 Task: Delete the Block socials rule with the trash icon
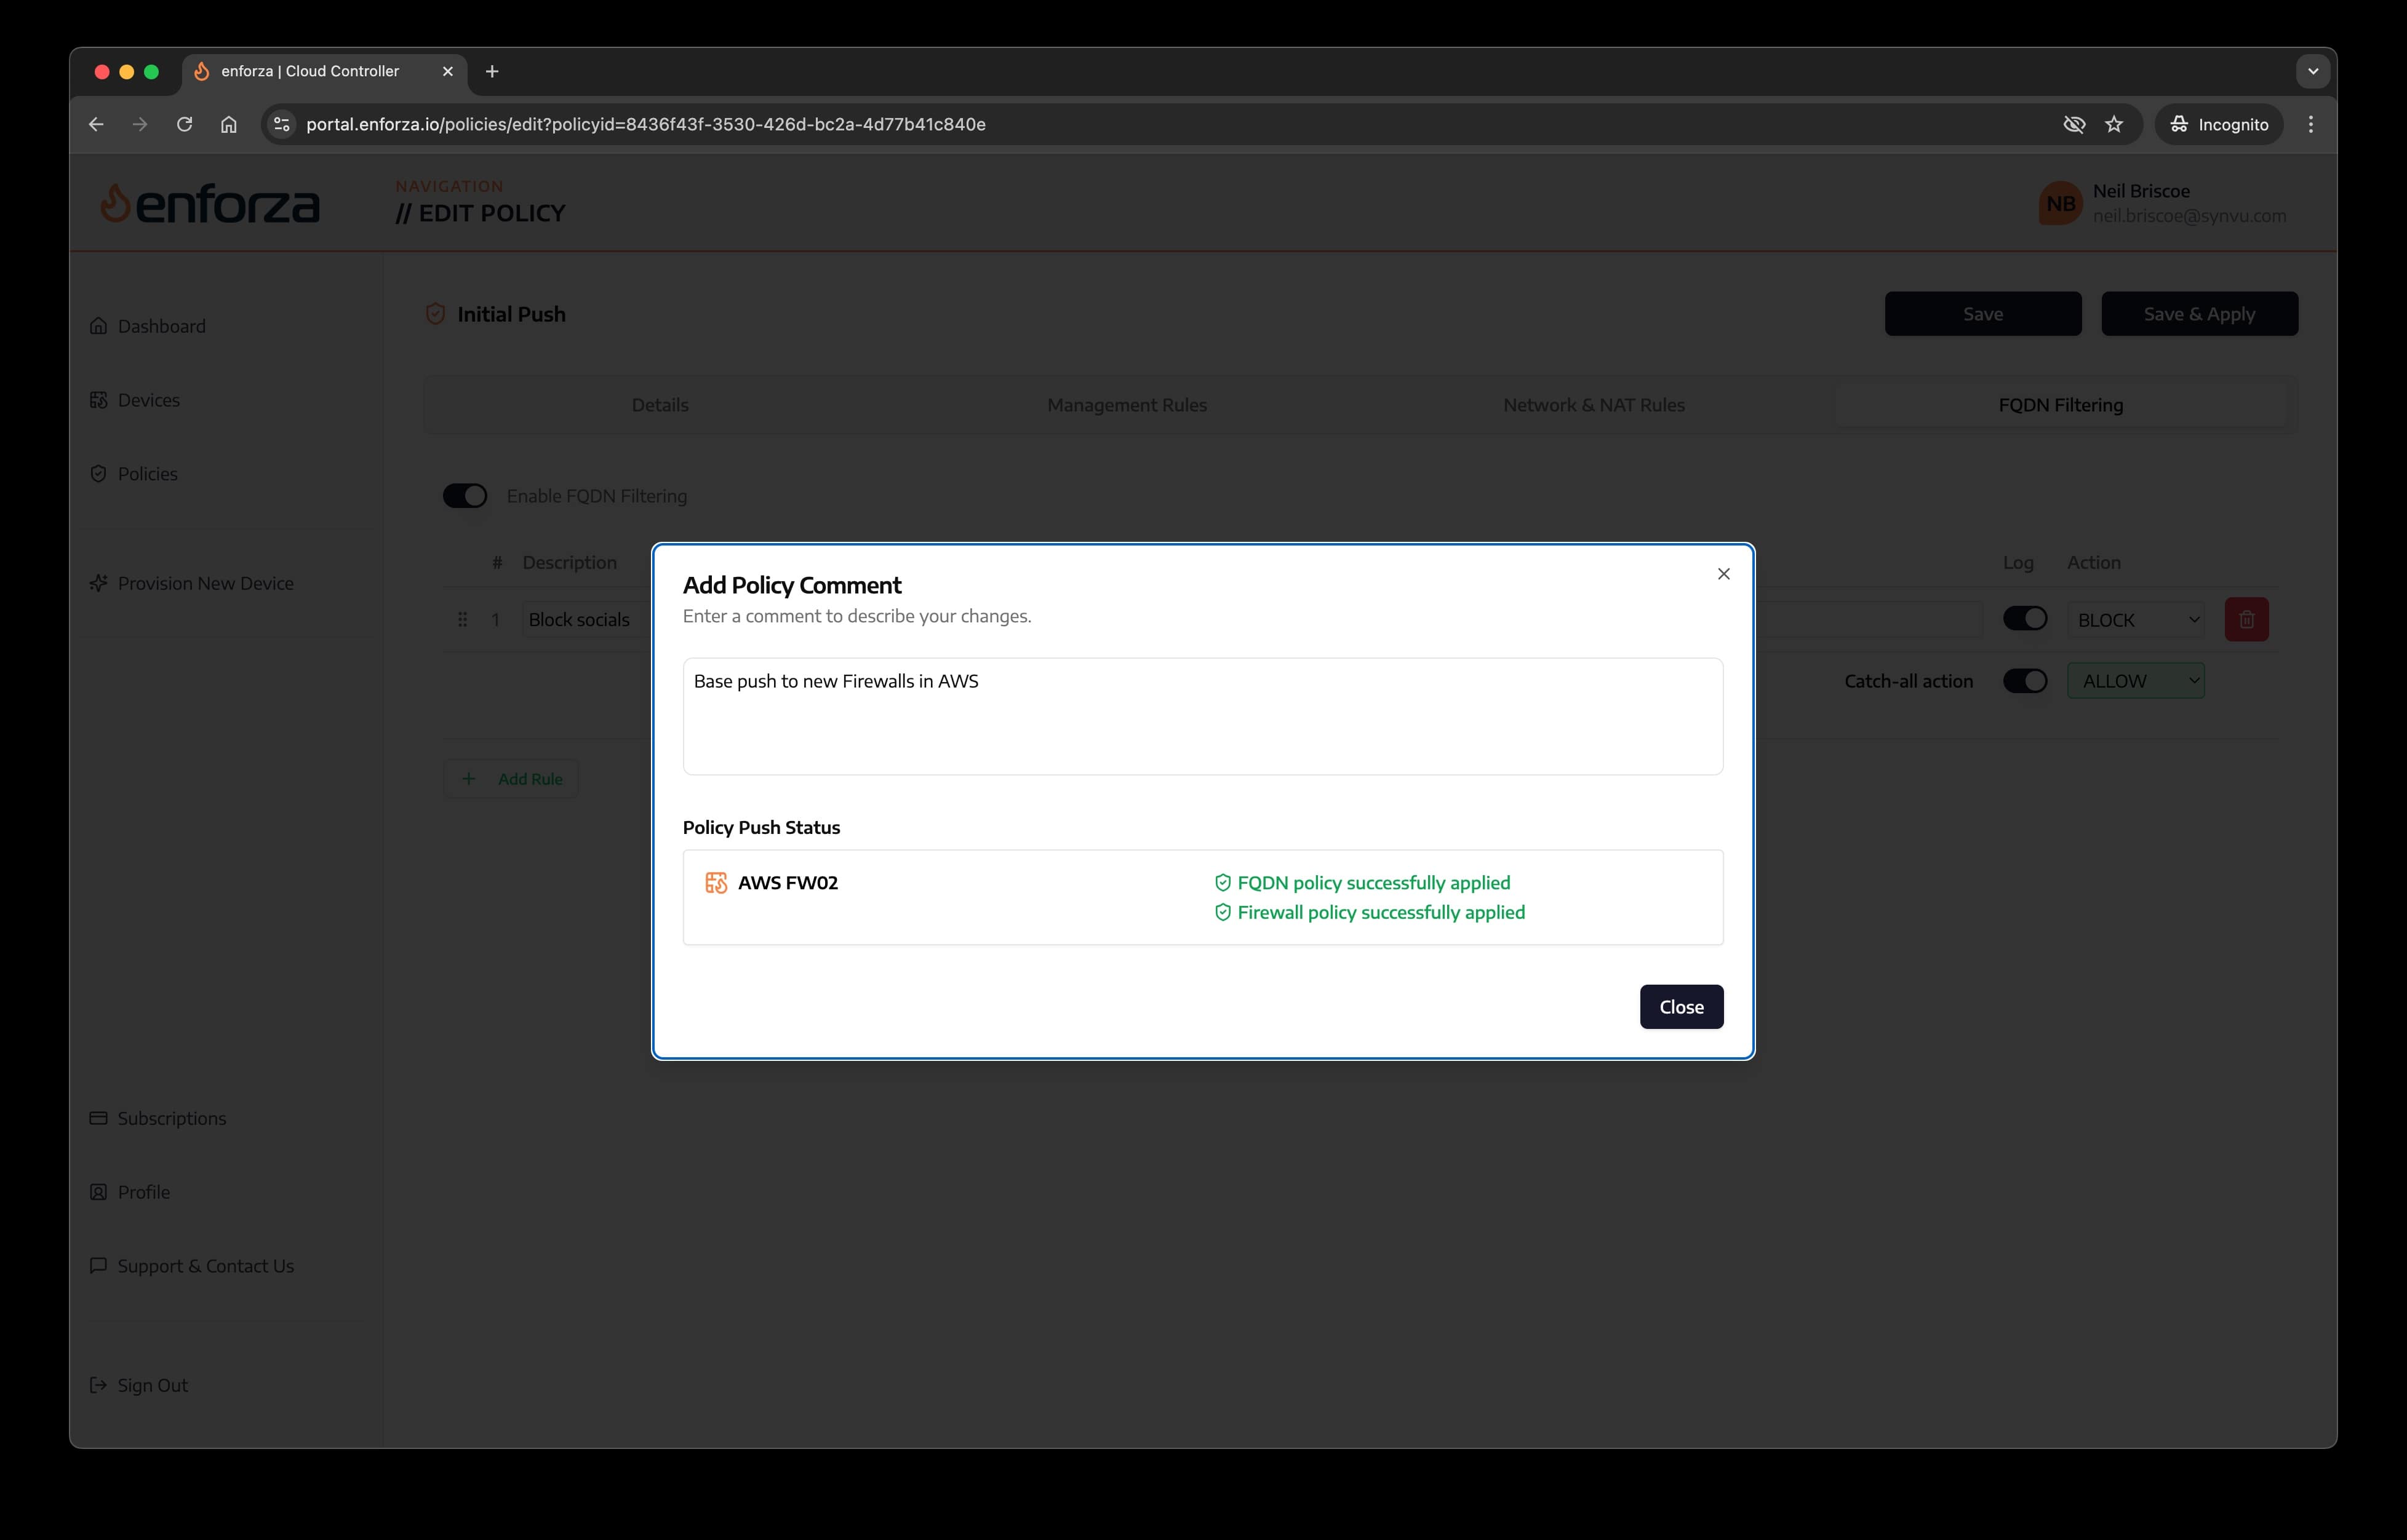[x=2246, y=619]
